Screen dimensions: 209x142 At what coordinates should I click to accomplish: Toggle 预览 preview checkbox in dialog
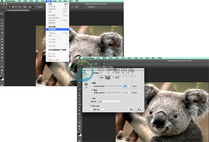(x=114, y=78)
